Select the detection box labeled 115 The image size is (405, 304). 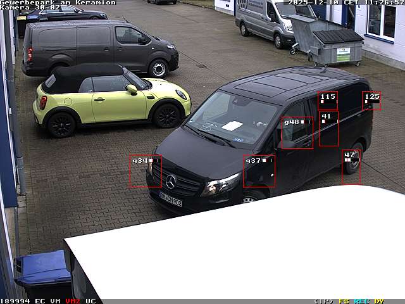coord(328,101)
